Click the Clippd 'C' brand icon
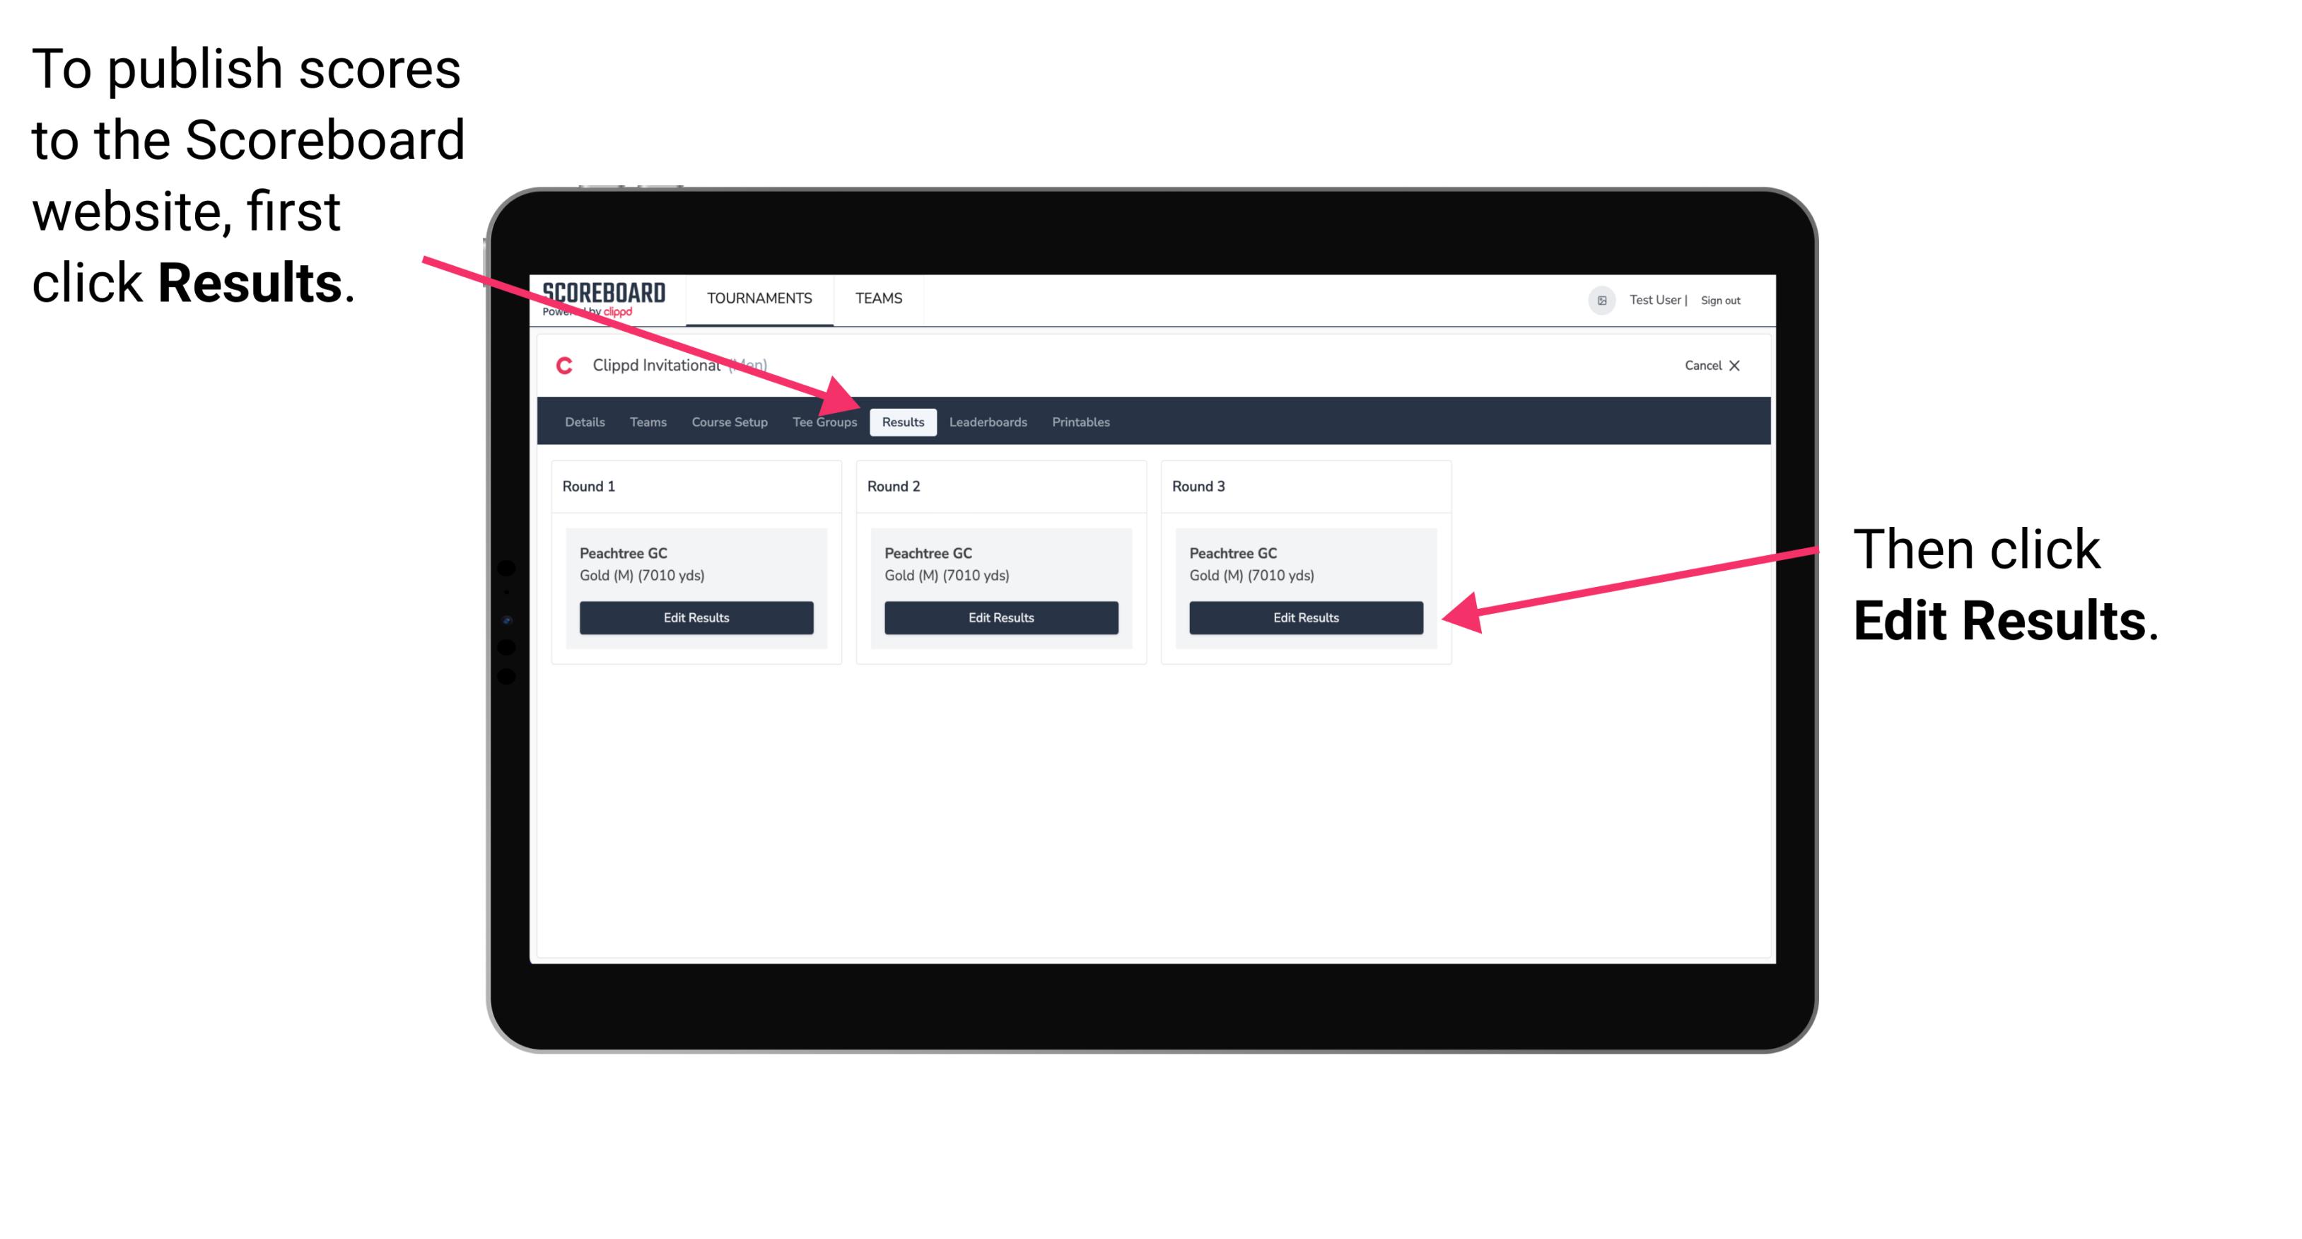Viewport: 2302px width, 1239px height. tap(561, 365)
